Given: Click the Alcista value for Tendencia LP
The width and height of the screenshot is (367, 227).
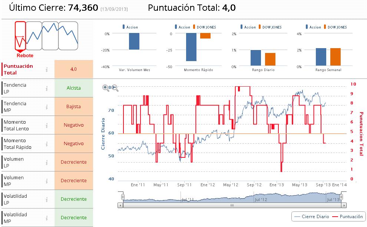Looking at the screenshot, I should tap(74, 88).
